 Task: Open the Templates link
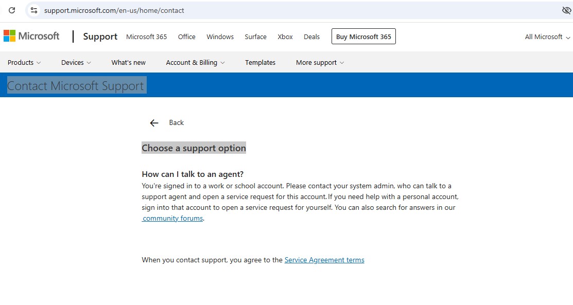pos(260,62)
